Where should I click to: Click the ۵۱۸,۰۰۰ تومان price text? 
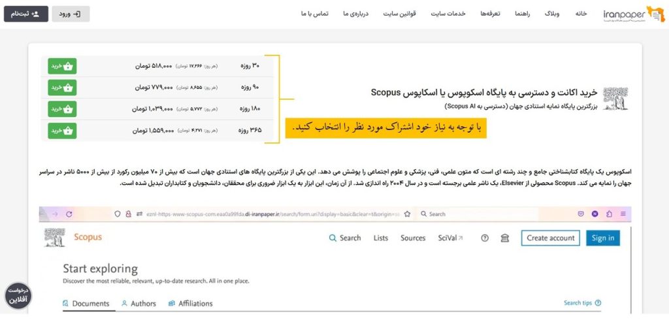coord(154,67)
